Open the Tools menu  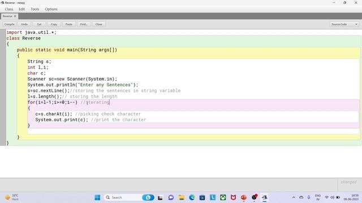[35, 9]
